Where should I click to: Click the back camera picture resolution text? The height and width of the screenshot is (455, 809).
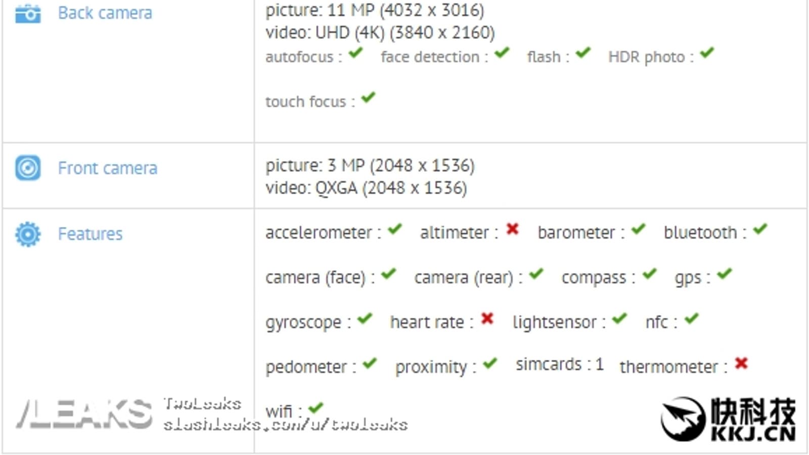[375, 10]
